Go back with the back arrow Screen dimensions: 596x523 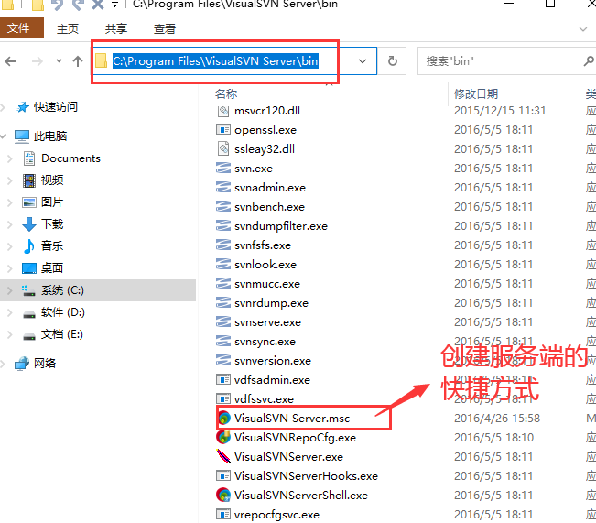10,61
